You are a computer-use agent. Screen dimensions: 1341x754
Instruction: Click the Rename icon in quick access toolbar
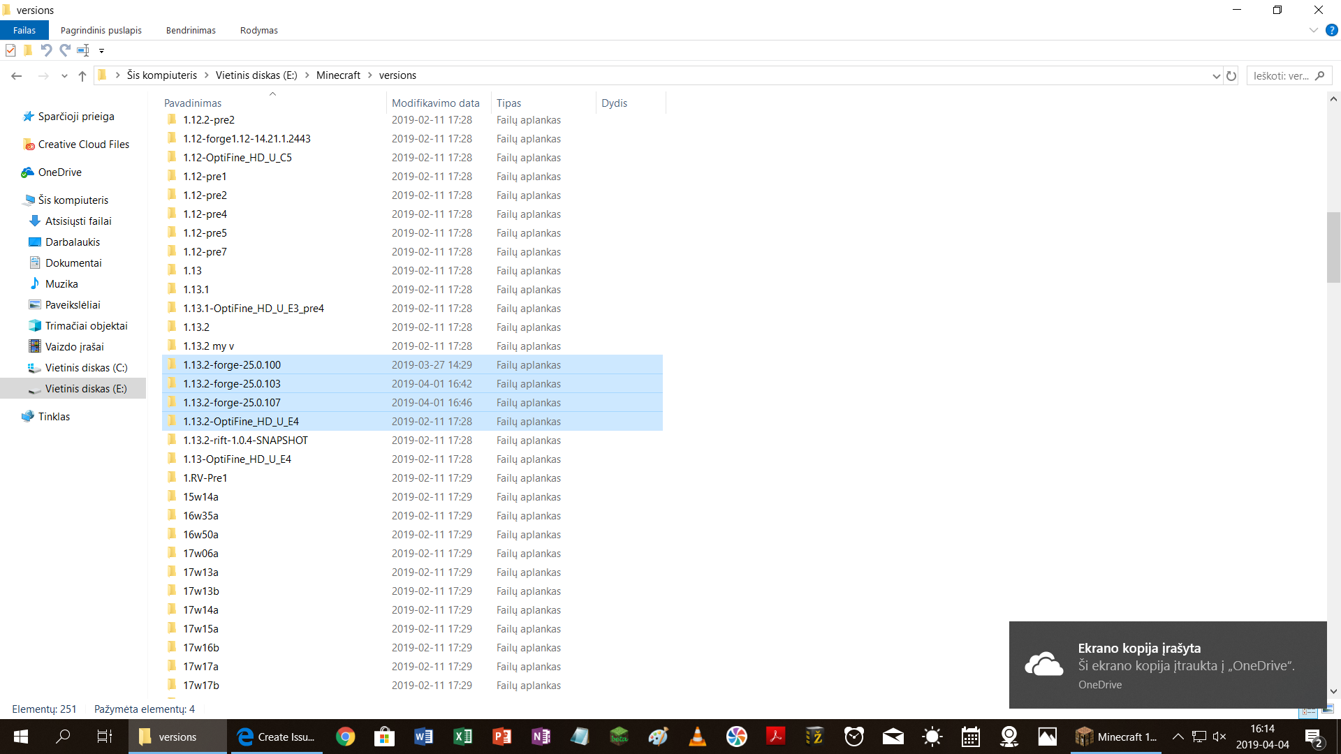pos(83,50)
